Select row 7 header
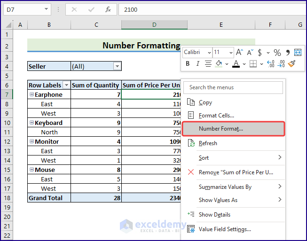The image size is (307, 241). pyautogui.click(x=7, y=94)
